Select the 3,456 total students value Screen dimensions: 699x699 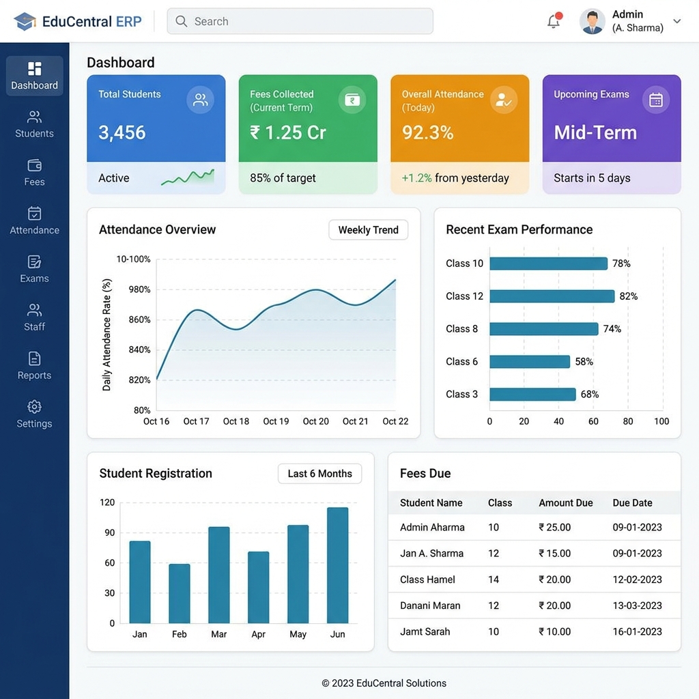tap(122, 132)
